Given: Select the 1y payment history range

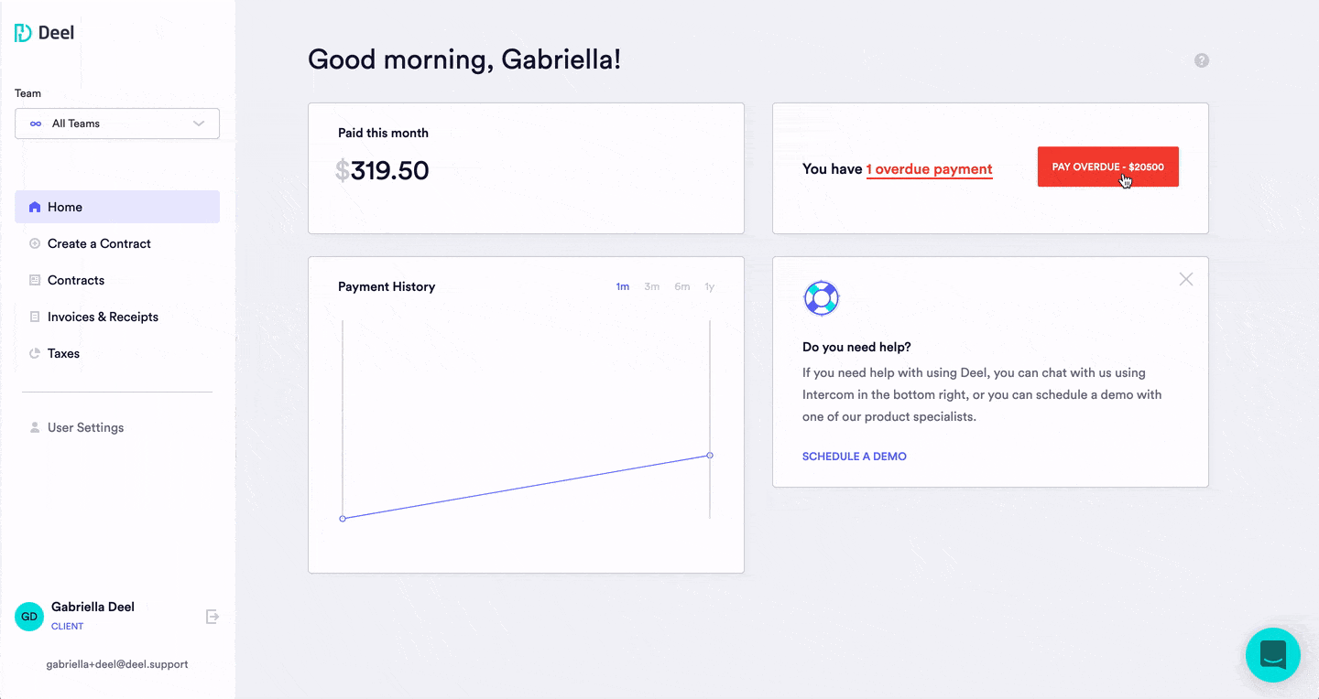Looking at the screenshot, I should (x=710, y=286).
